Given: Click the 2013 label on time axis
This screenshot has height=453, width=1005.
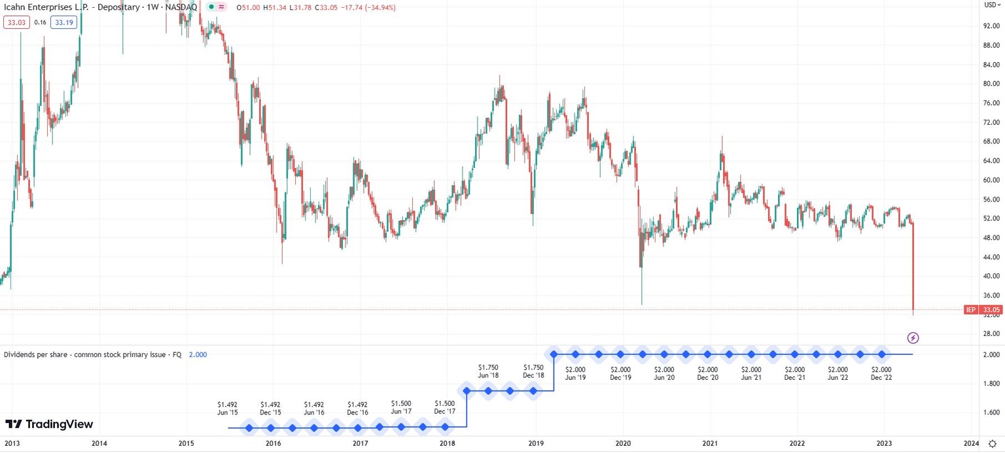Looking at the screenshot, I should [12, 444].
